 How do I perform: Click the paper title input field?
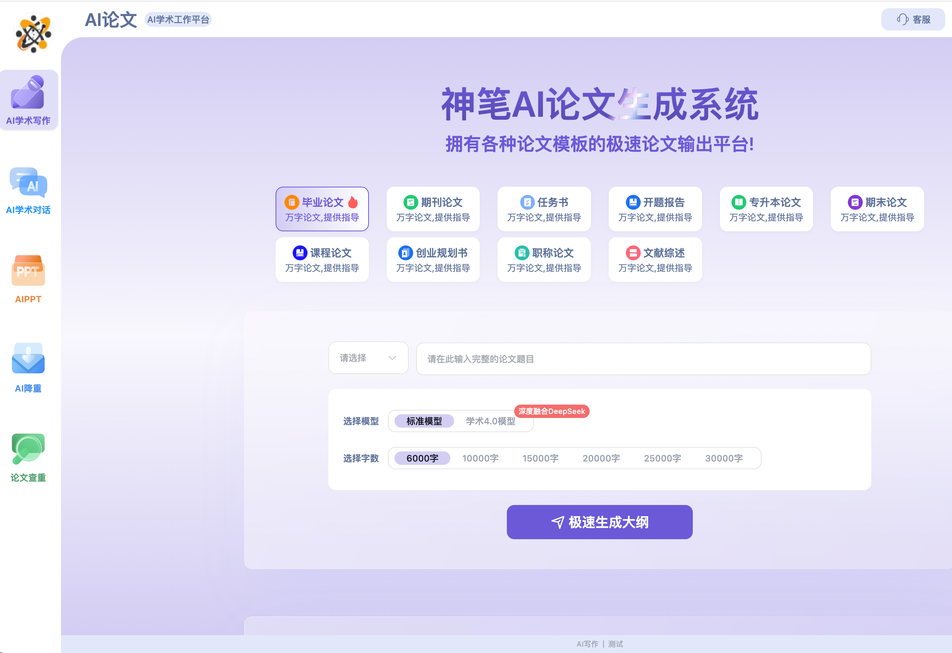tap(643, 358)
